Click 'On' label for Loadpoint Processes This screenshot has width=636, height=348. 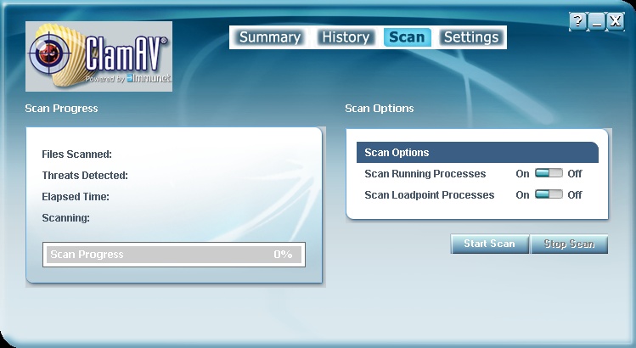tap(522, 194)
